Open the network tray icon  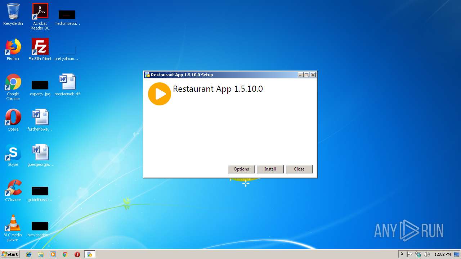(x=418, y=254)
